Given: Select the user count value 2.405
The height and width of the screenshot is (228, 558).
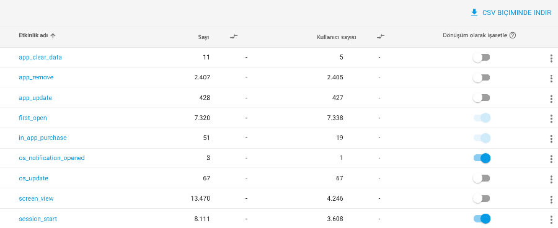Looking at the screenshot, I should pos(335,77).
